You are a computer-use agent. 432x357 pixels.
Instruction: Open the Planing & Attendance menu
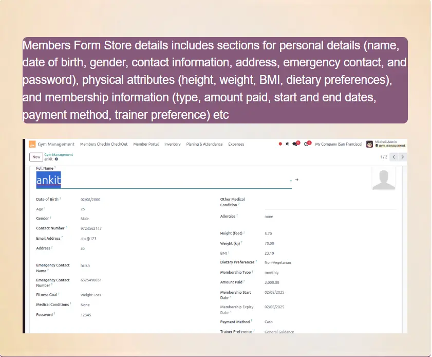[x=204, y=145]
